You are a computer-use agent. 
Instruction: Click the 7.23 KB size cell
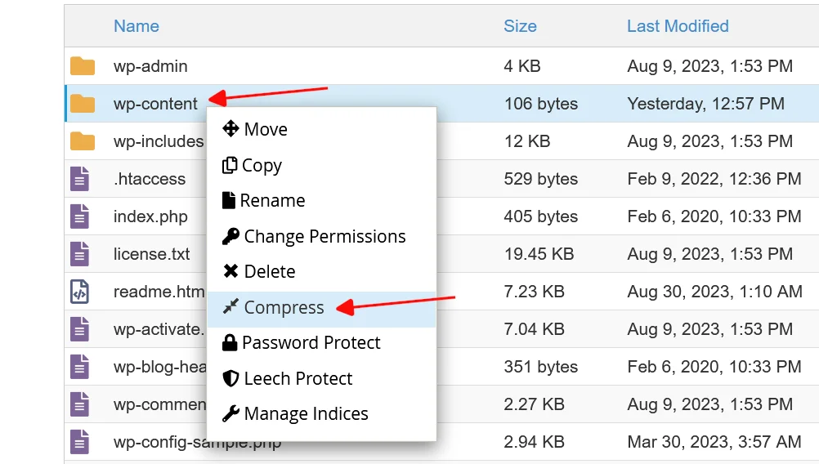click(x=534, y=292)
